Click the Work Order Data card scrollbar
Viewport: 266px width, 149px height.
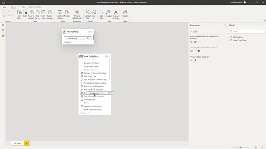click(x=110, y=70)
